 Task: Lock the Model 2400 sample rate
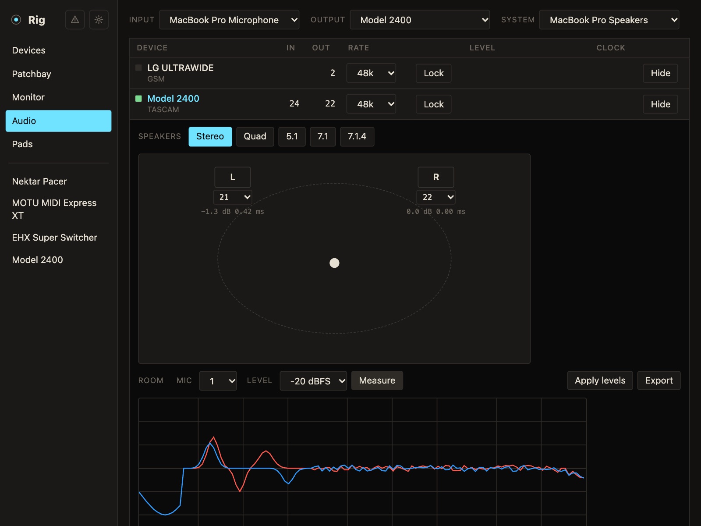pos(434,104)
